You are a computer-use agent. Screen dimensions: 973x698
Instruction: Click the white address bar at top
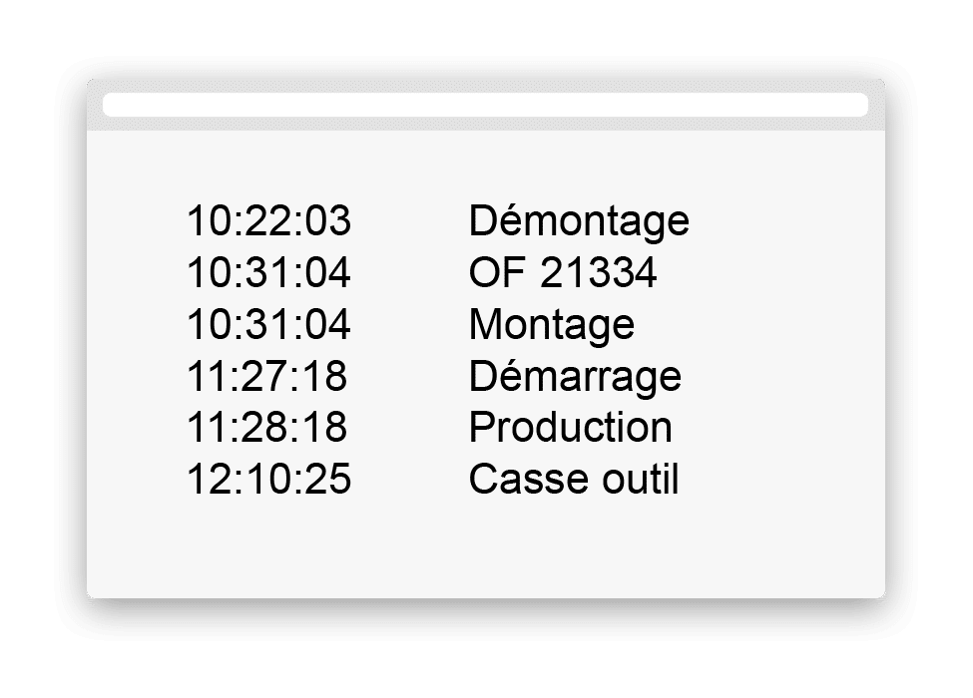[485, 105]
